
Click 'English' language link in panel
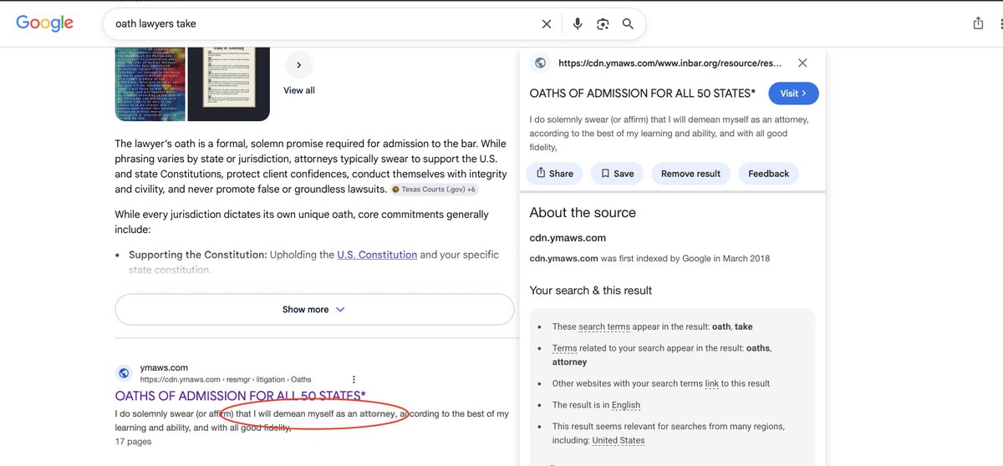point(626,405)
